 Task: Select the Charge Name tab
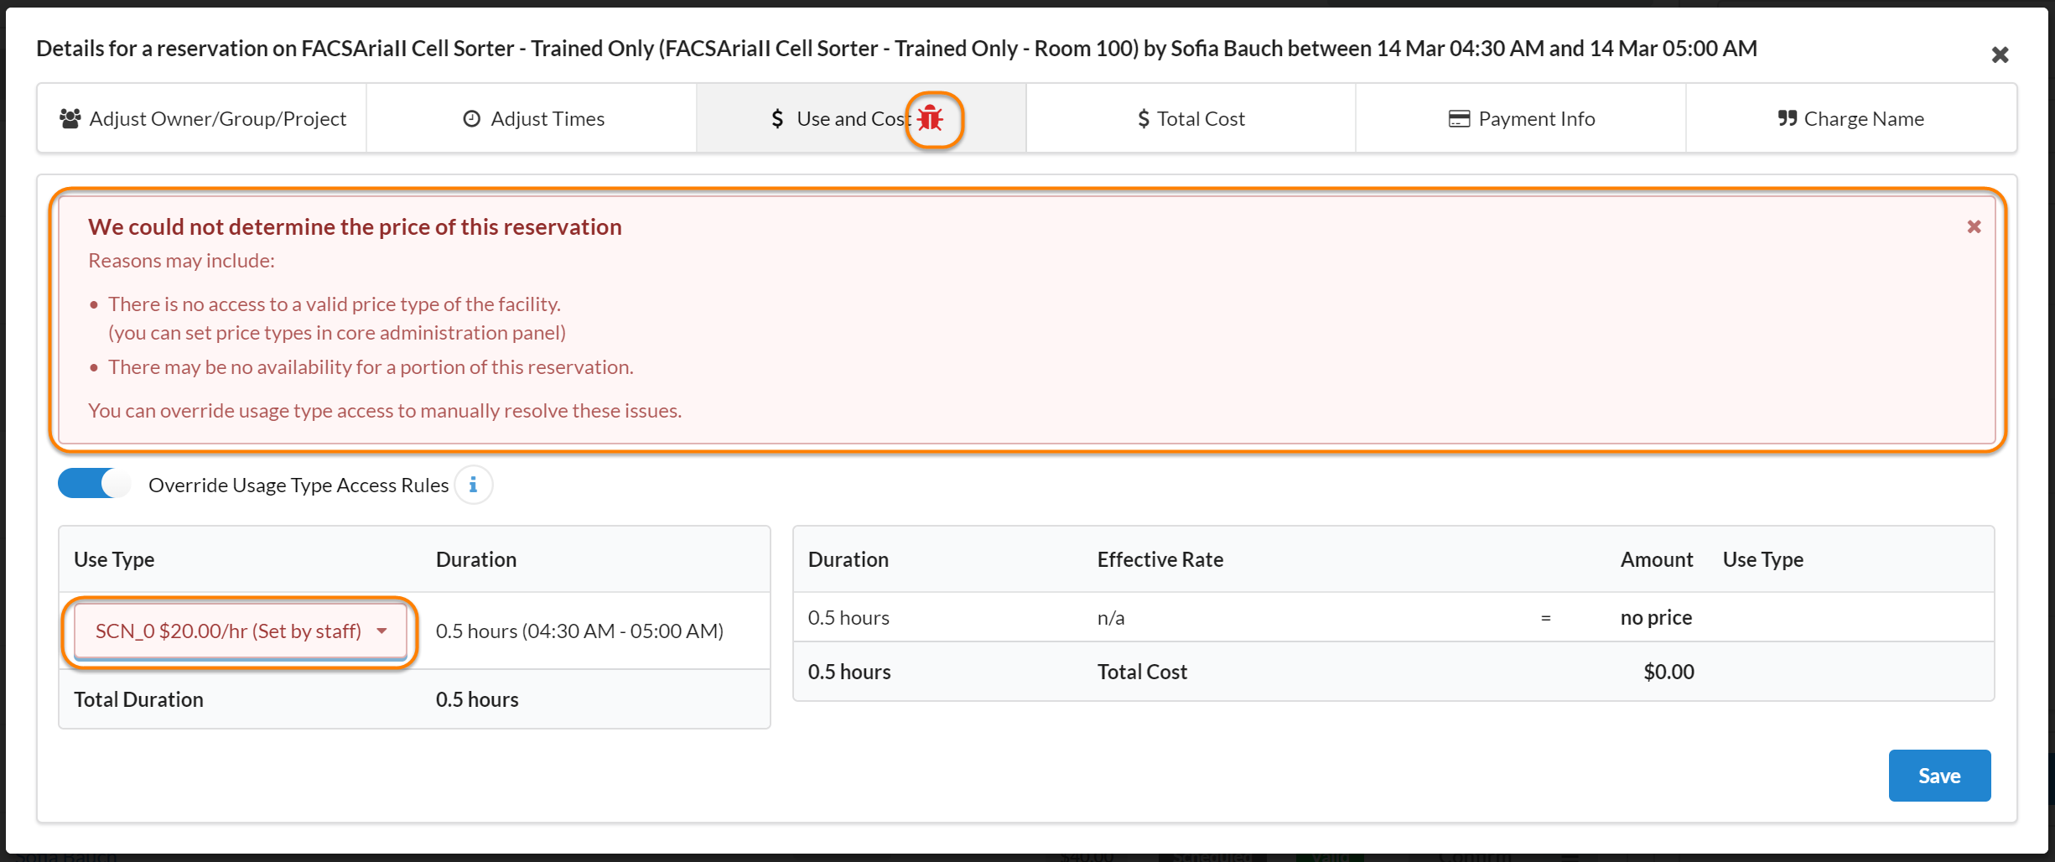pos(1850,119)
